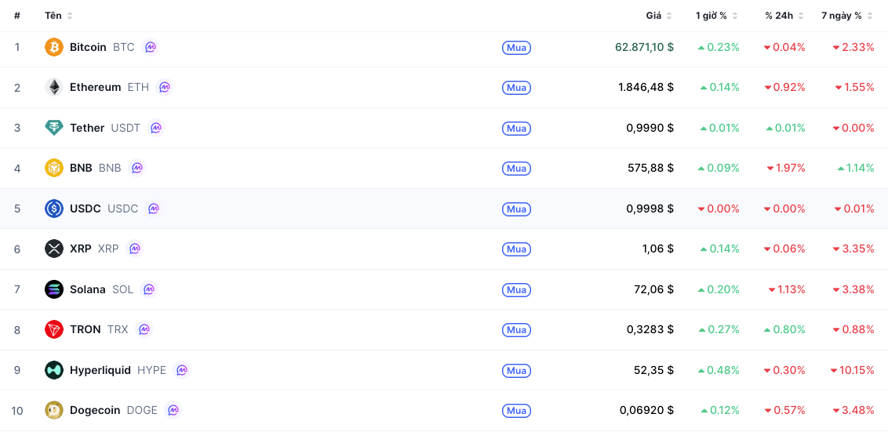888x432 pixels.
Task: Click Hyperliquid 7-day change 10.15%
Action: pos(853,370)
